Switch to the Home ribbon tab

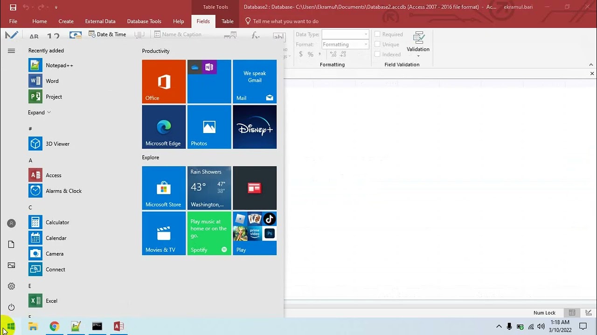pos(40,21)
